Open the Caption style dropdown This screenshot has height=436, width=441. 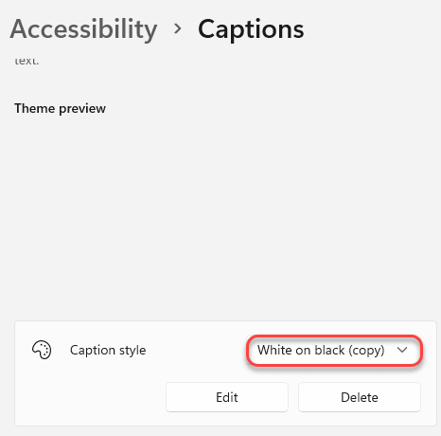pos(334,351)
